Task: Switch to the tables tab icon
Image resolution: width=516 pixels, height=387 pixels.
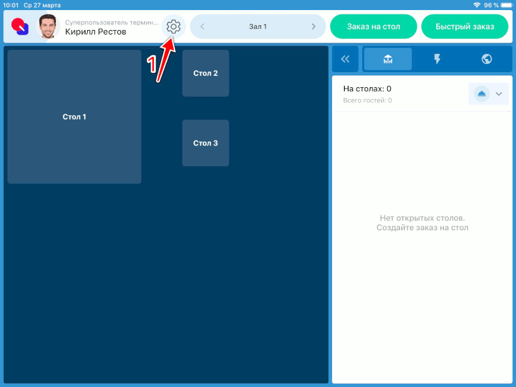Action: [388, 59]
